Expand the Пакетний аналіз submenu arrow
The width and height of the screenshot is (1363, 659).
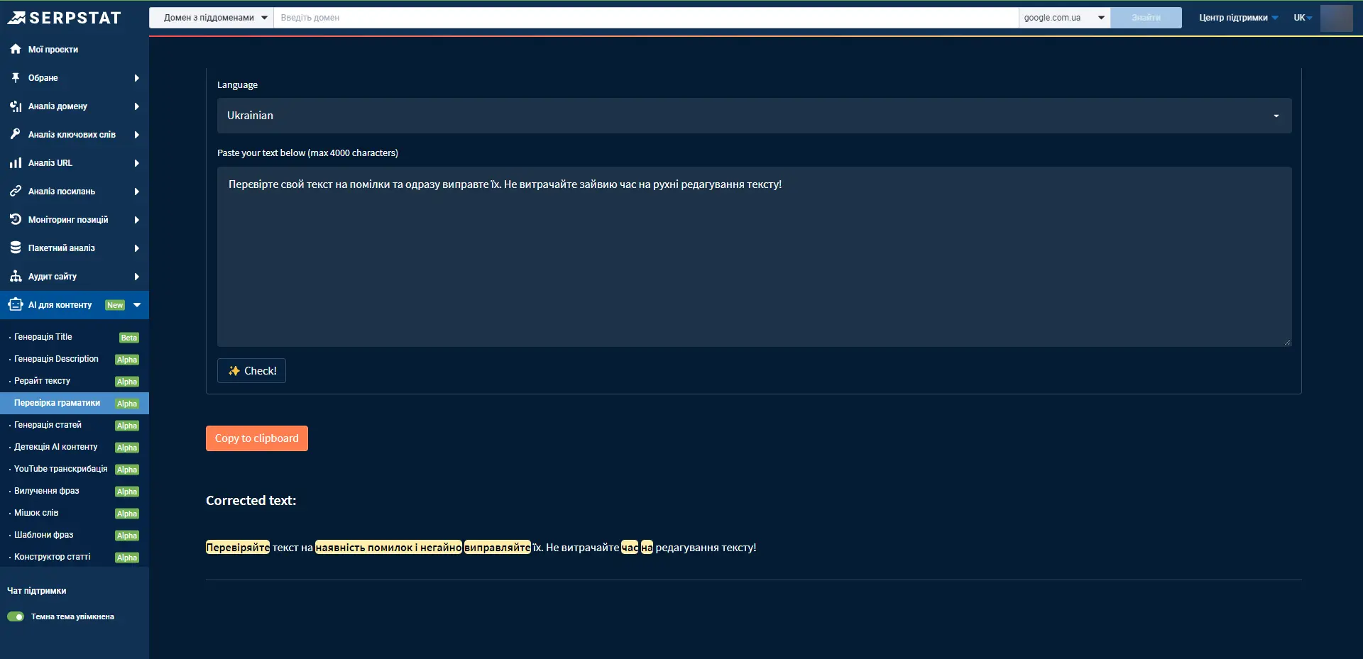(137, 248)
